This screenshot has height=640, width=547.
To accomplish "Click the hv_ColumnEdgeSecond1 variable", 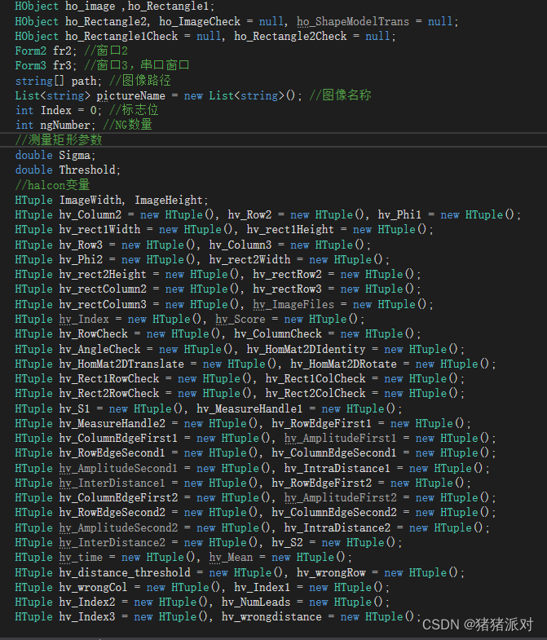I will [x=334, y=453].
